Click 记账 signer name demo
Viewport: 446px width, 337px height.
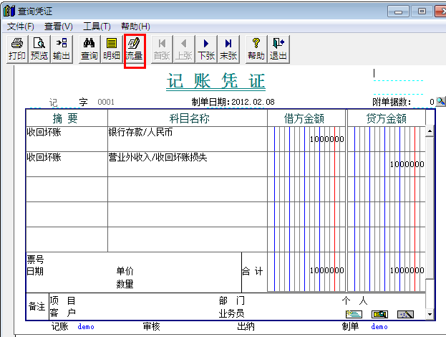tap(86, 326)
